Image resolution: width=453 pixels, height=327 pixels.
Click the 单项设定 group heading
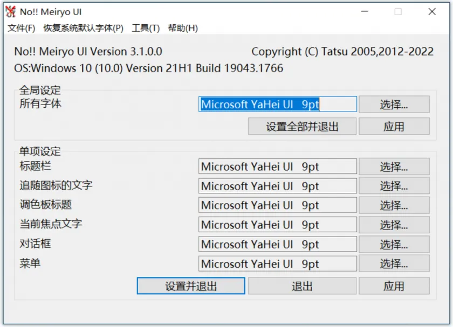click(40, 151)
